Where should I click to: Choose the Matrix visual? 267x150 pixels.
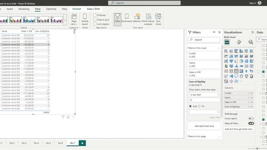[x=241, y=71]
